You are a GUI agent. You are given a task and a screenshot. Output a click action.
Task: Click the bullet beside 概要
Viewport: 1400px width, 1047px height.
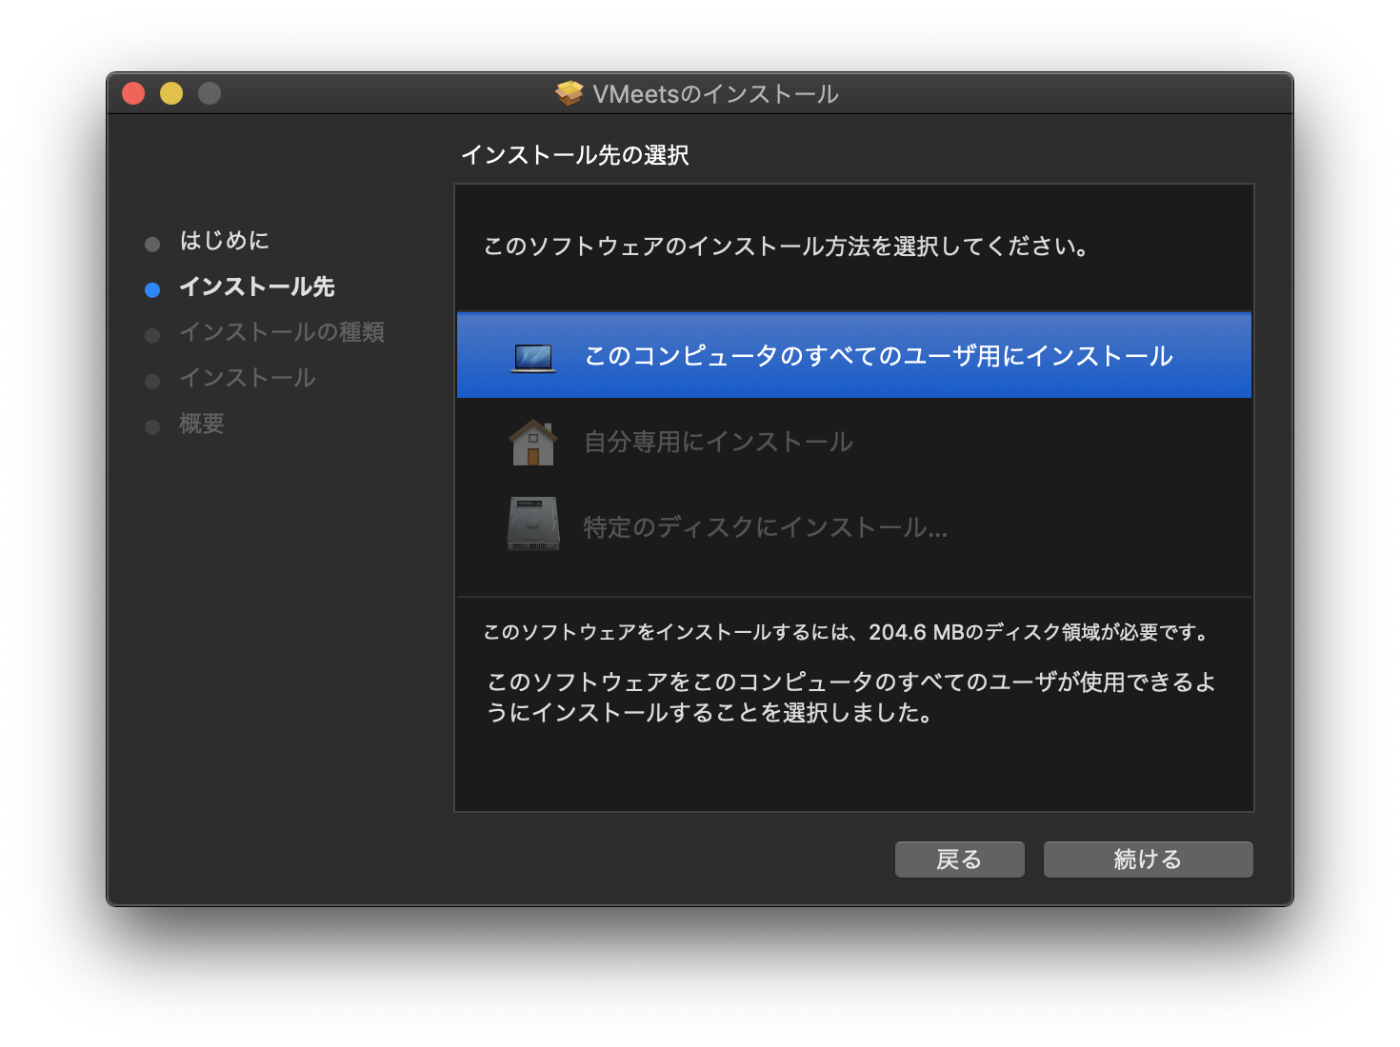click(x=152, y=426)
